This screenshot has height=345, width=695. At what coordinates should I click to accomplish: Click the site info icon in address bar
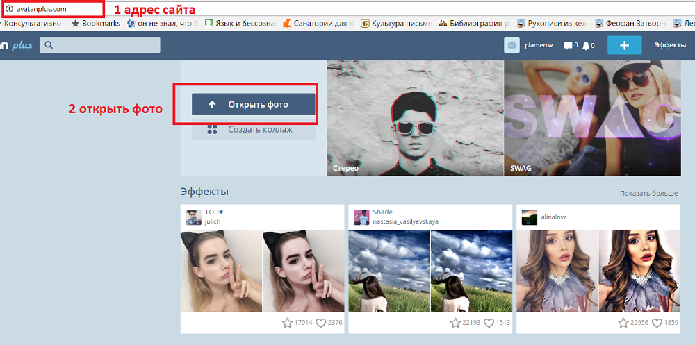pos(9,9)
